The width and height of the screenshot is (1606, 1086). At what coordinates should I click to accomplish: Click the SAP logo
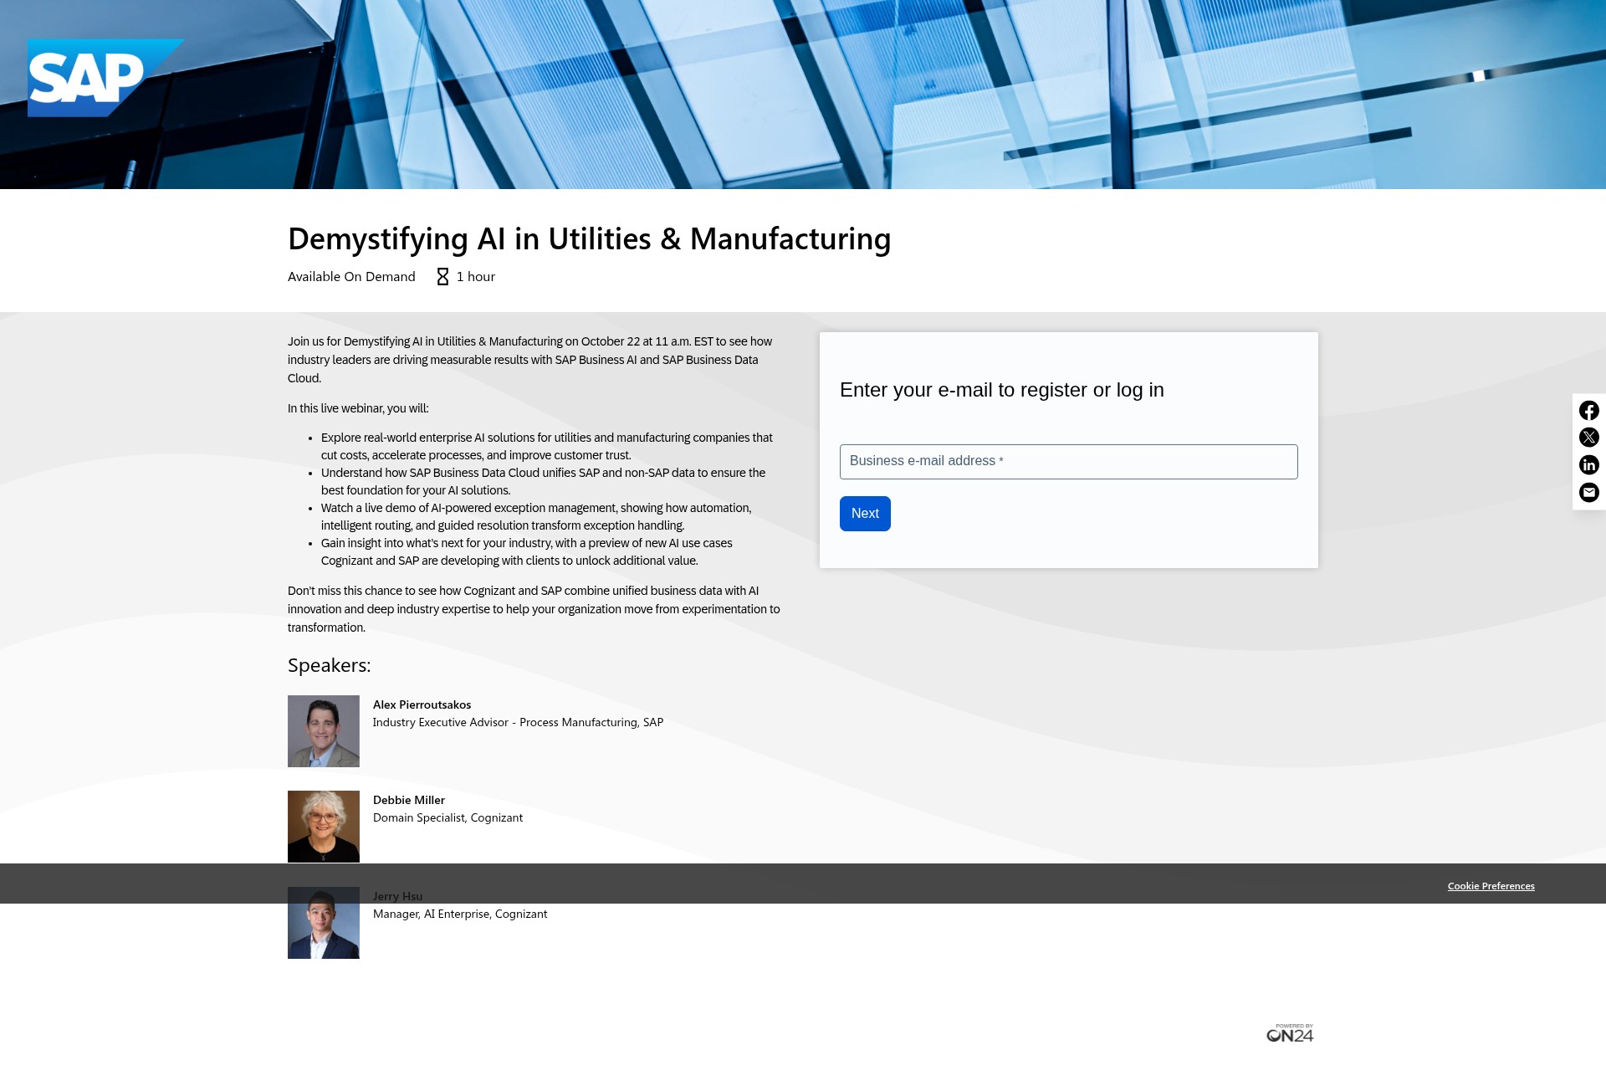pos(105,78)
